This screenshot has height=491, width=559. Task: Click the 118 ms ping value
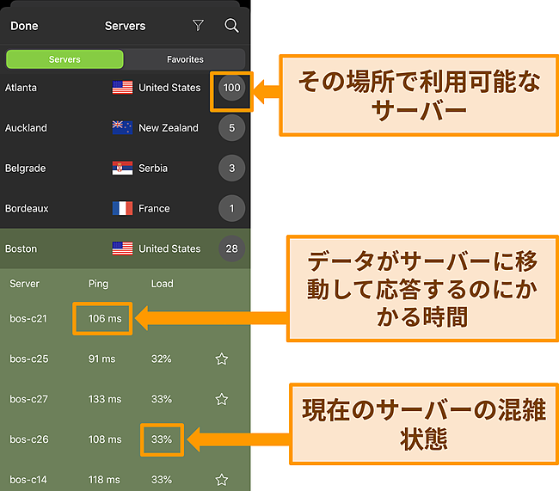[104, 480]
